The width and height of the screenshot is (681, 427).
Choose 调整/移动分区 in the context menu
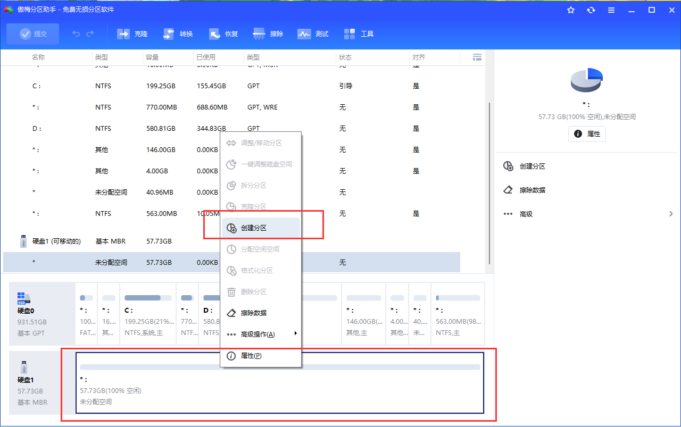(x=261, y=143)
